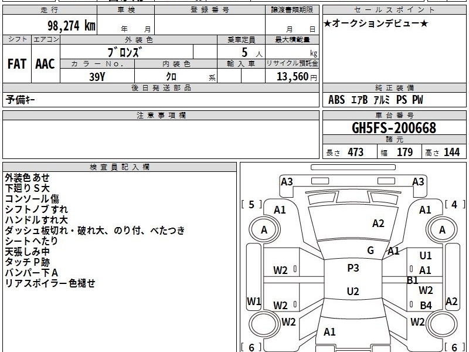Select the U1 door mark on diagram
This screenshot has height=352, width=469.
point(426,255)
